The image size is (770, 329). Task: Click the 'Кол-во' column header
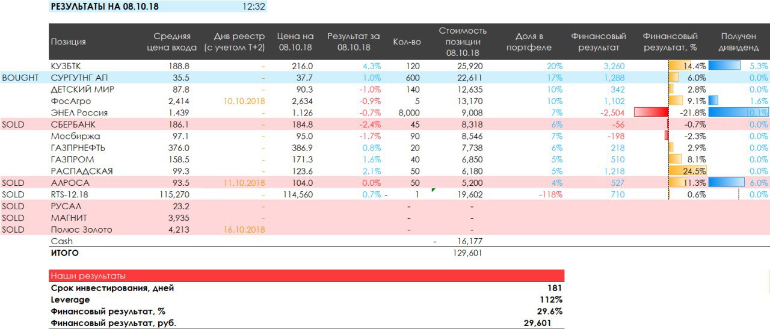point(407,42)
